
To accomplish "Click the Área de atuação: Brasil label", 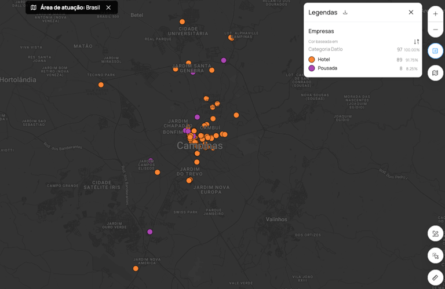I will (x=70, y=8).
